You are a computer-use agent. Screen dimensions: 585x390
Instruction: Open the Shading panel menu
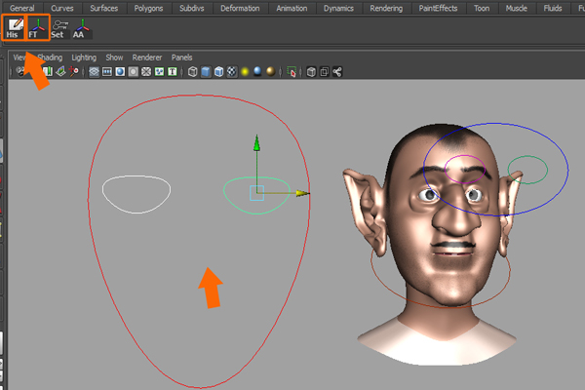50,58
